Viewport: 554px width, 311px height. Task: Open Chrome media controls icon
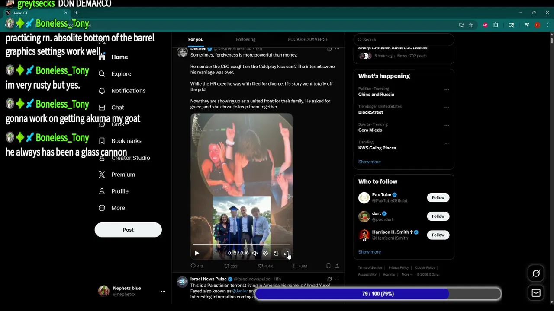527,25
